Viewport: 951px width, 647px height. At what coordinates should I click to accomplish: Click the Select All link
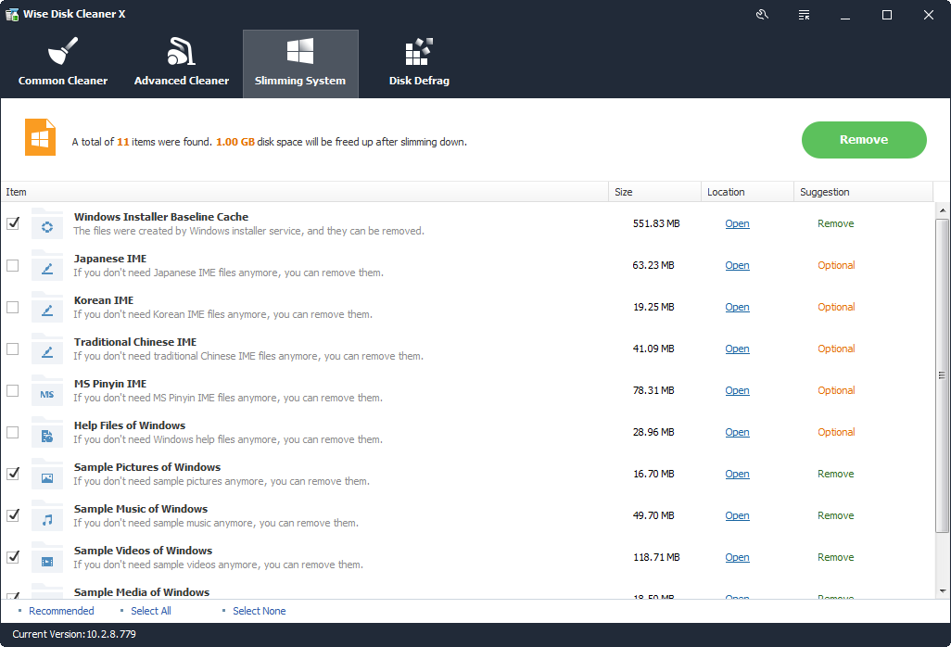tap(151, 611)
